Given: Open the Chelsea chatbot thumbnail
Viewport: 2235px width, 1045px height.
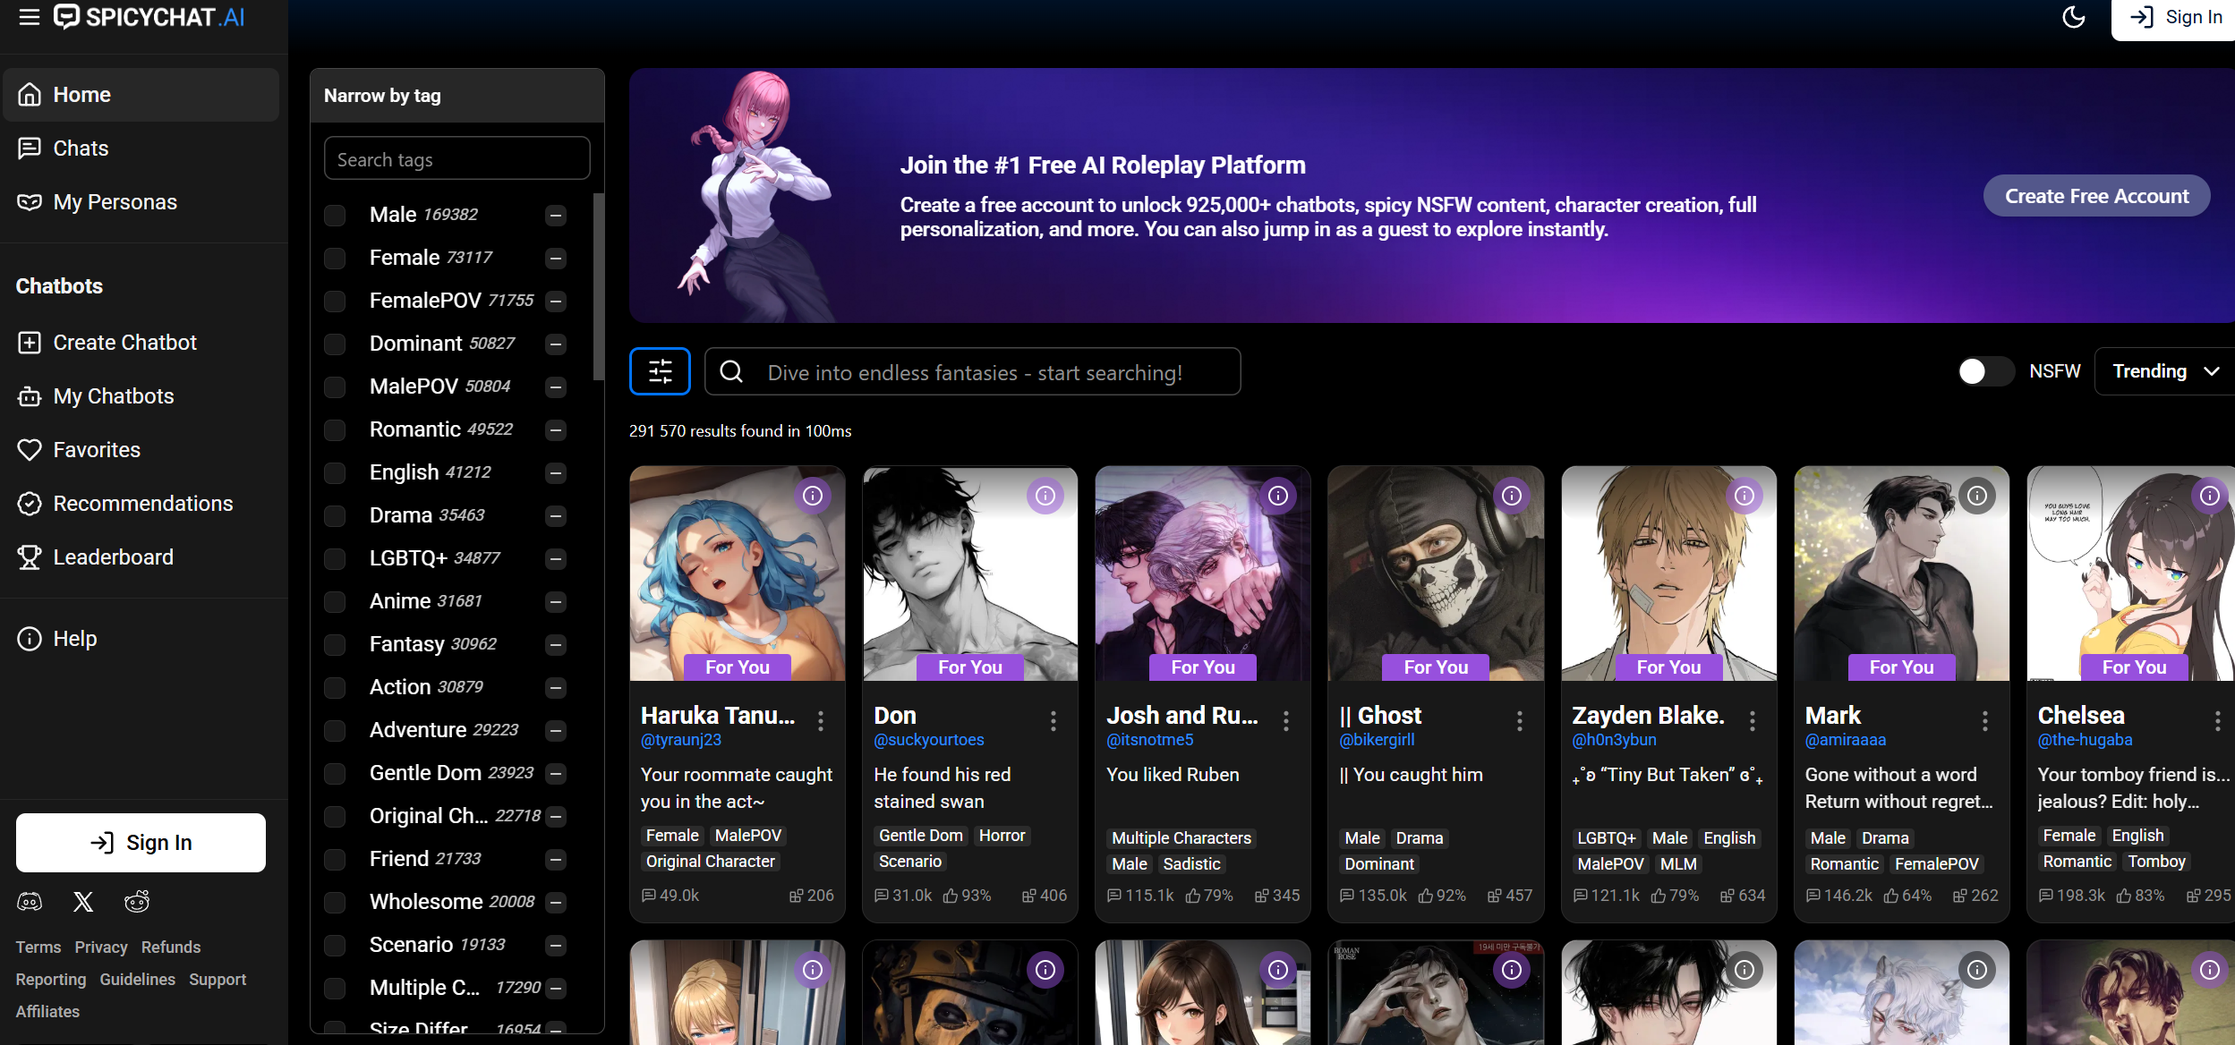Looking at the screenshot, I should tap(2130, 573).
